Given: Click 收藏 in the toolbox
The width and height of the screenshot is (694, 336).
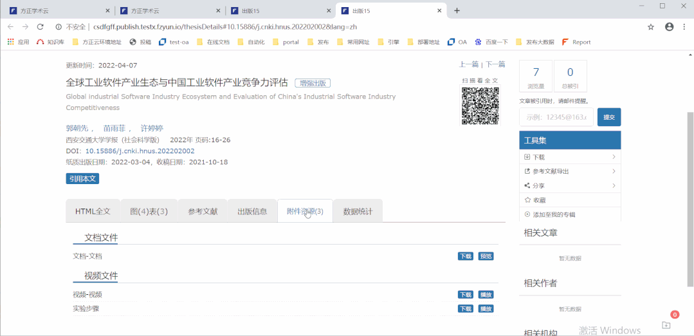Looking at the screenshot, I should (570, 200).
